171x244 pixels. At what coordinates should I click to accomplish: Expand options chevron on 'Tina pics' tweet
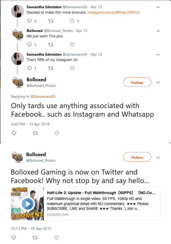158,31
